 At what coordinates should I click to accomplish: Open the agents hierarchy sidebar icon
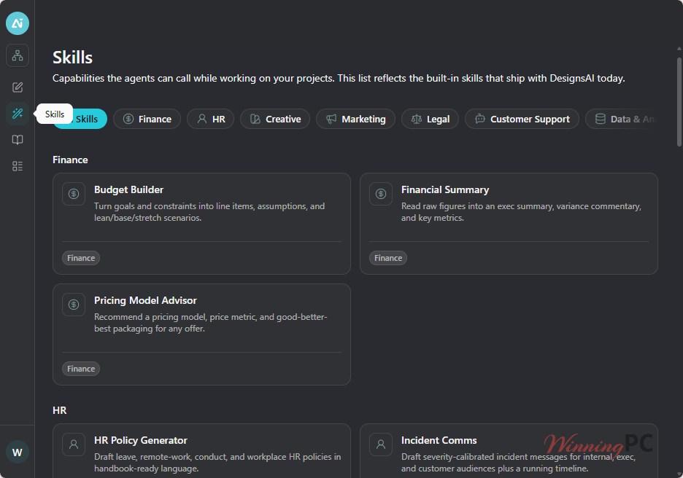18,55
